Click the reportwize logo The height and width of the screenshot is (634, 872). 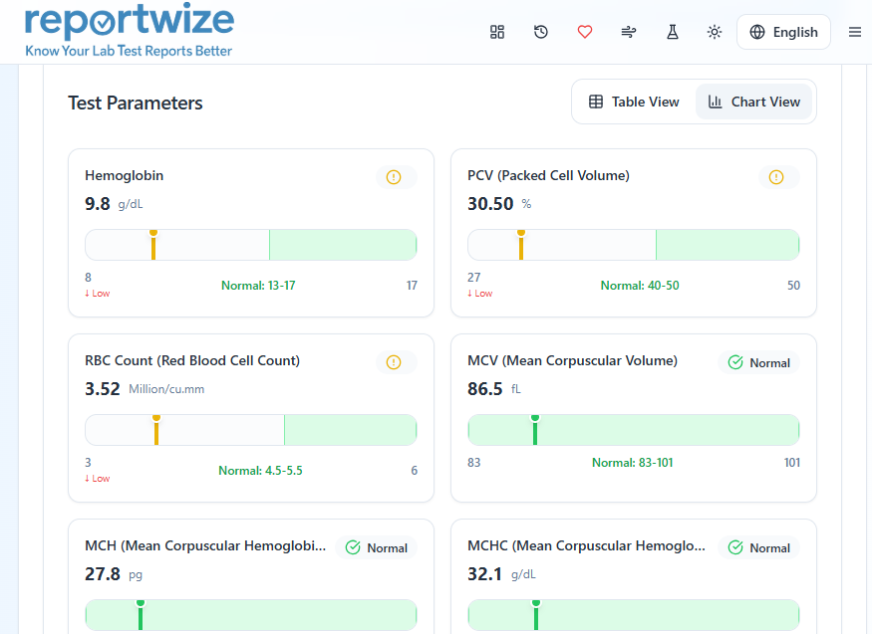[129, 31]
